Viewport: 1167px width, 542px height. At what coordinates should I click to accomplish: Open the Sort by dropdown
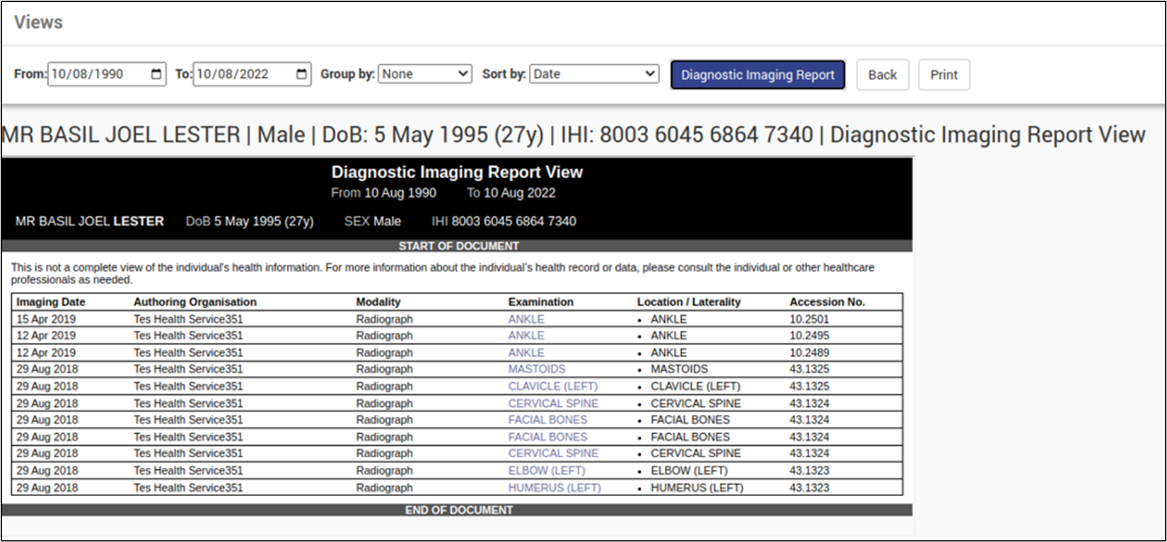594,73
